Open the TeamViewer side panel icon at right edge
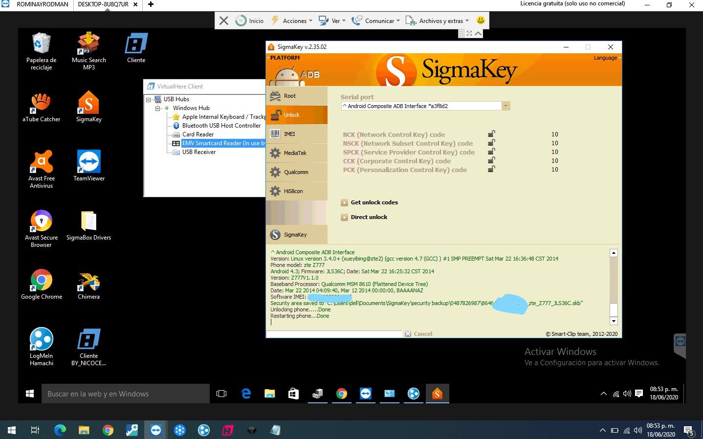This screenshot has width=703, height=439. pyautogui.click(x=680, y=341)
